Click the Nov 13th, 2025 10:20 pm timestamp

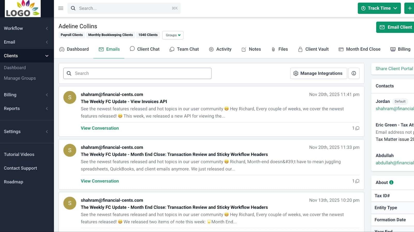tap(334, 200)
